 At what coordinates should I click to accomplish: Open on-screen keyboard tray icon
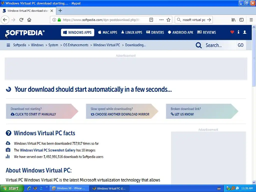[x=219, y=188]
